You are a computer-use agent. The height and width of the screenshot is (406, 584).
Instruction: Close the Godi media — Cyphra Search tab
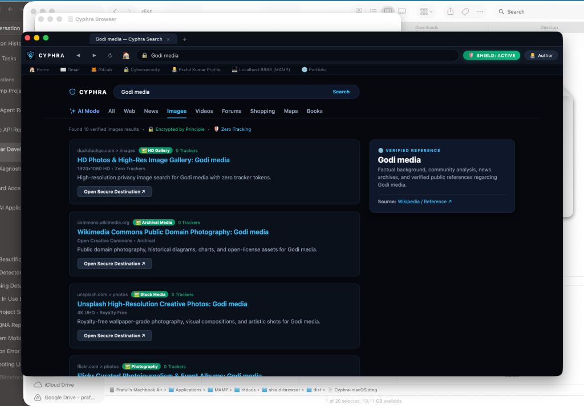pos(168,39)
